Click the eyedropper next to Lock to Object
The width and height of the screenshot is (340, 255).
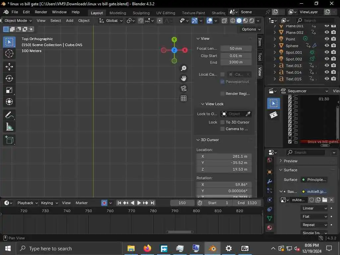coord(248,114)
